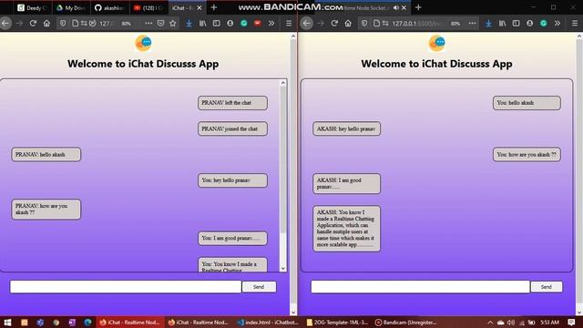Open the index.html VS Code taskbar item

pyautogui.click(x=268, y=323)
